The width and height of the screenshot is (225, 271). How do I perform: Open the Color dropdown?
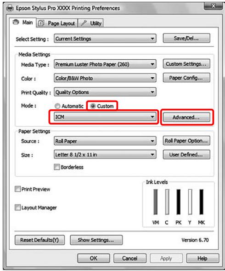click(105, 78)
